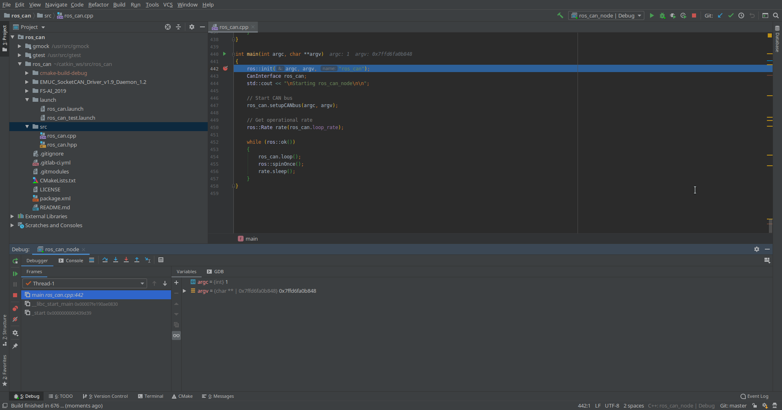Image resolution: width=782 pixels, height=410 pixels.
Task: Click the Build hammer icon
Action: [560, 15]
